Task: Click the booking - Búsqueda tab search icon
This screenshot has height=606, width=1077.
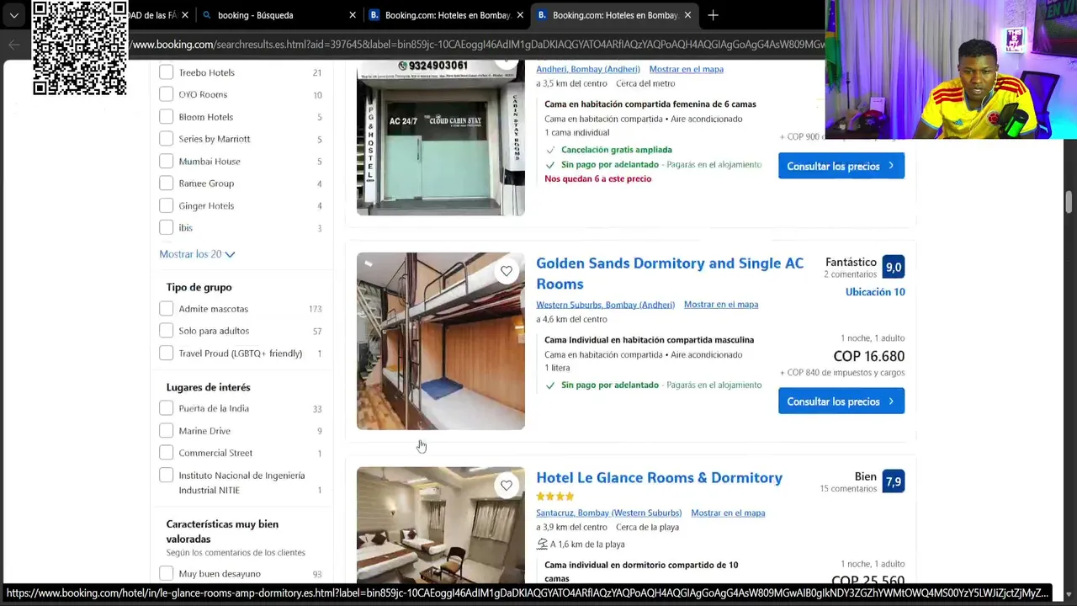Action: 207,15
